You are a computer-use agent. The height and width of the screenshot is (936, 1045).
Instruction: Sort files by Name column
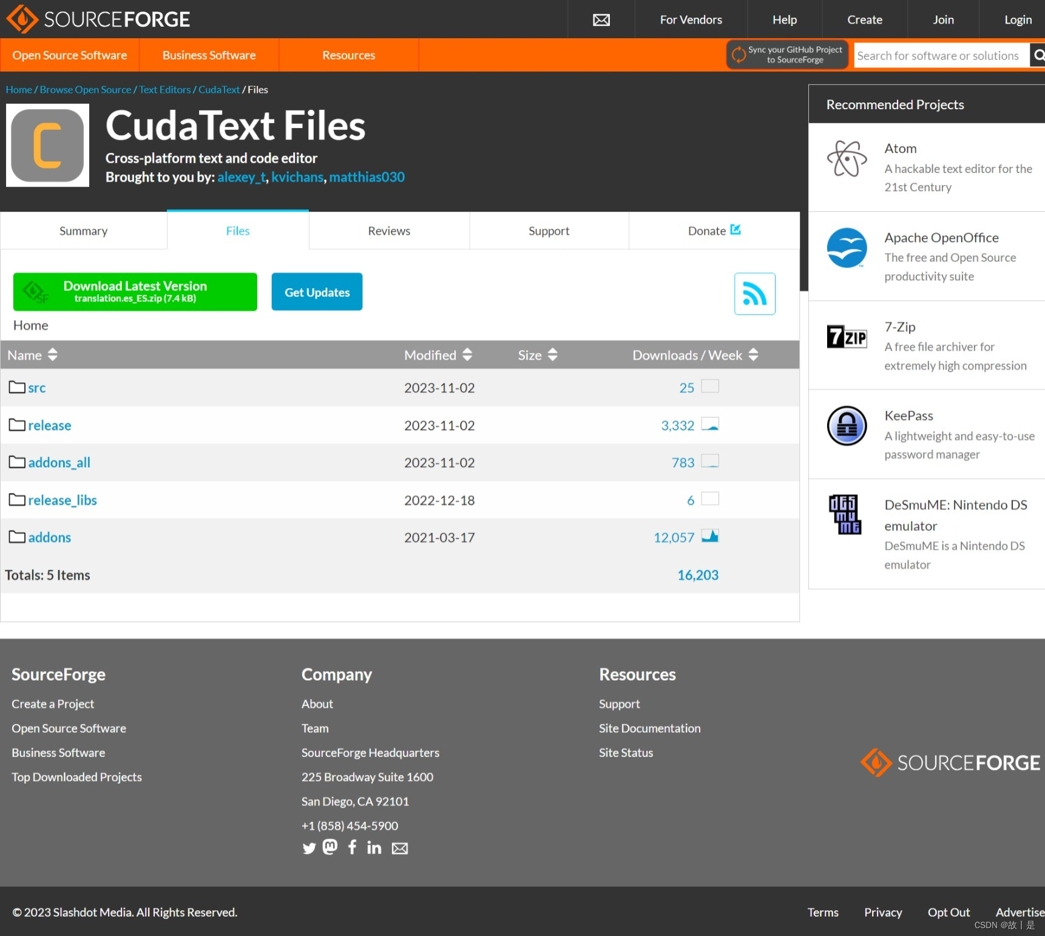click(x=32, y=355)
